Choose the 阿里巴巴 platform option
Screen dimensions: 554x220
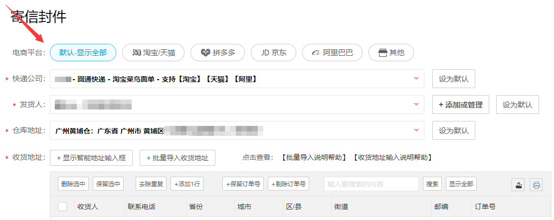(333, 53)
